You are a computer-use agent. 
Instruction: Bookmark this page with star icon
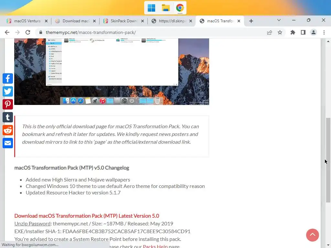(280, 33)
